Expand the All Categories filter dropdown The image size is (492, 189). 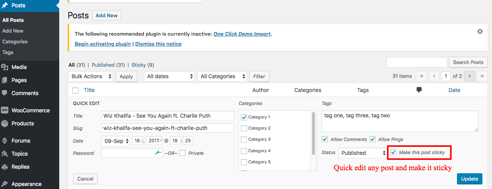(222, 76)
